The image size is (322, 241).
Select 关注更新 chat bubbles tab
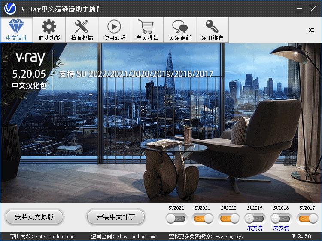click(x=180, y=30)
